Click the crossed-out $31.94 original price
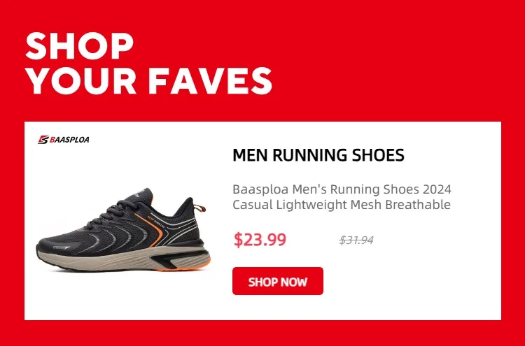The height and width of the screenshot is (346, 525). [356, 240]
